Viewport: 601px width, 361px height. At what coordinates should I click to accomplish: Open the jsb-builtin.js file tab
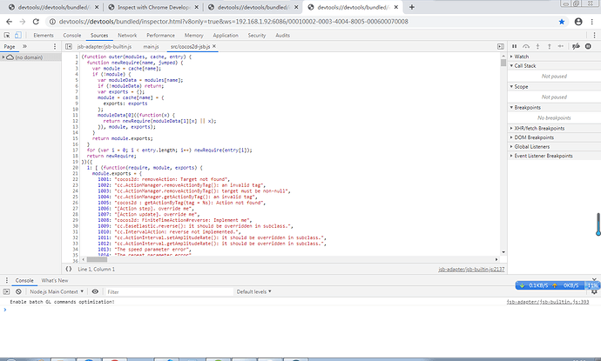[x=105, y=46]
